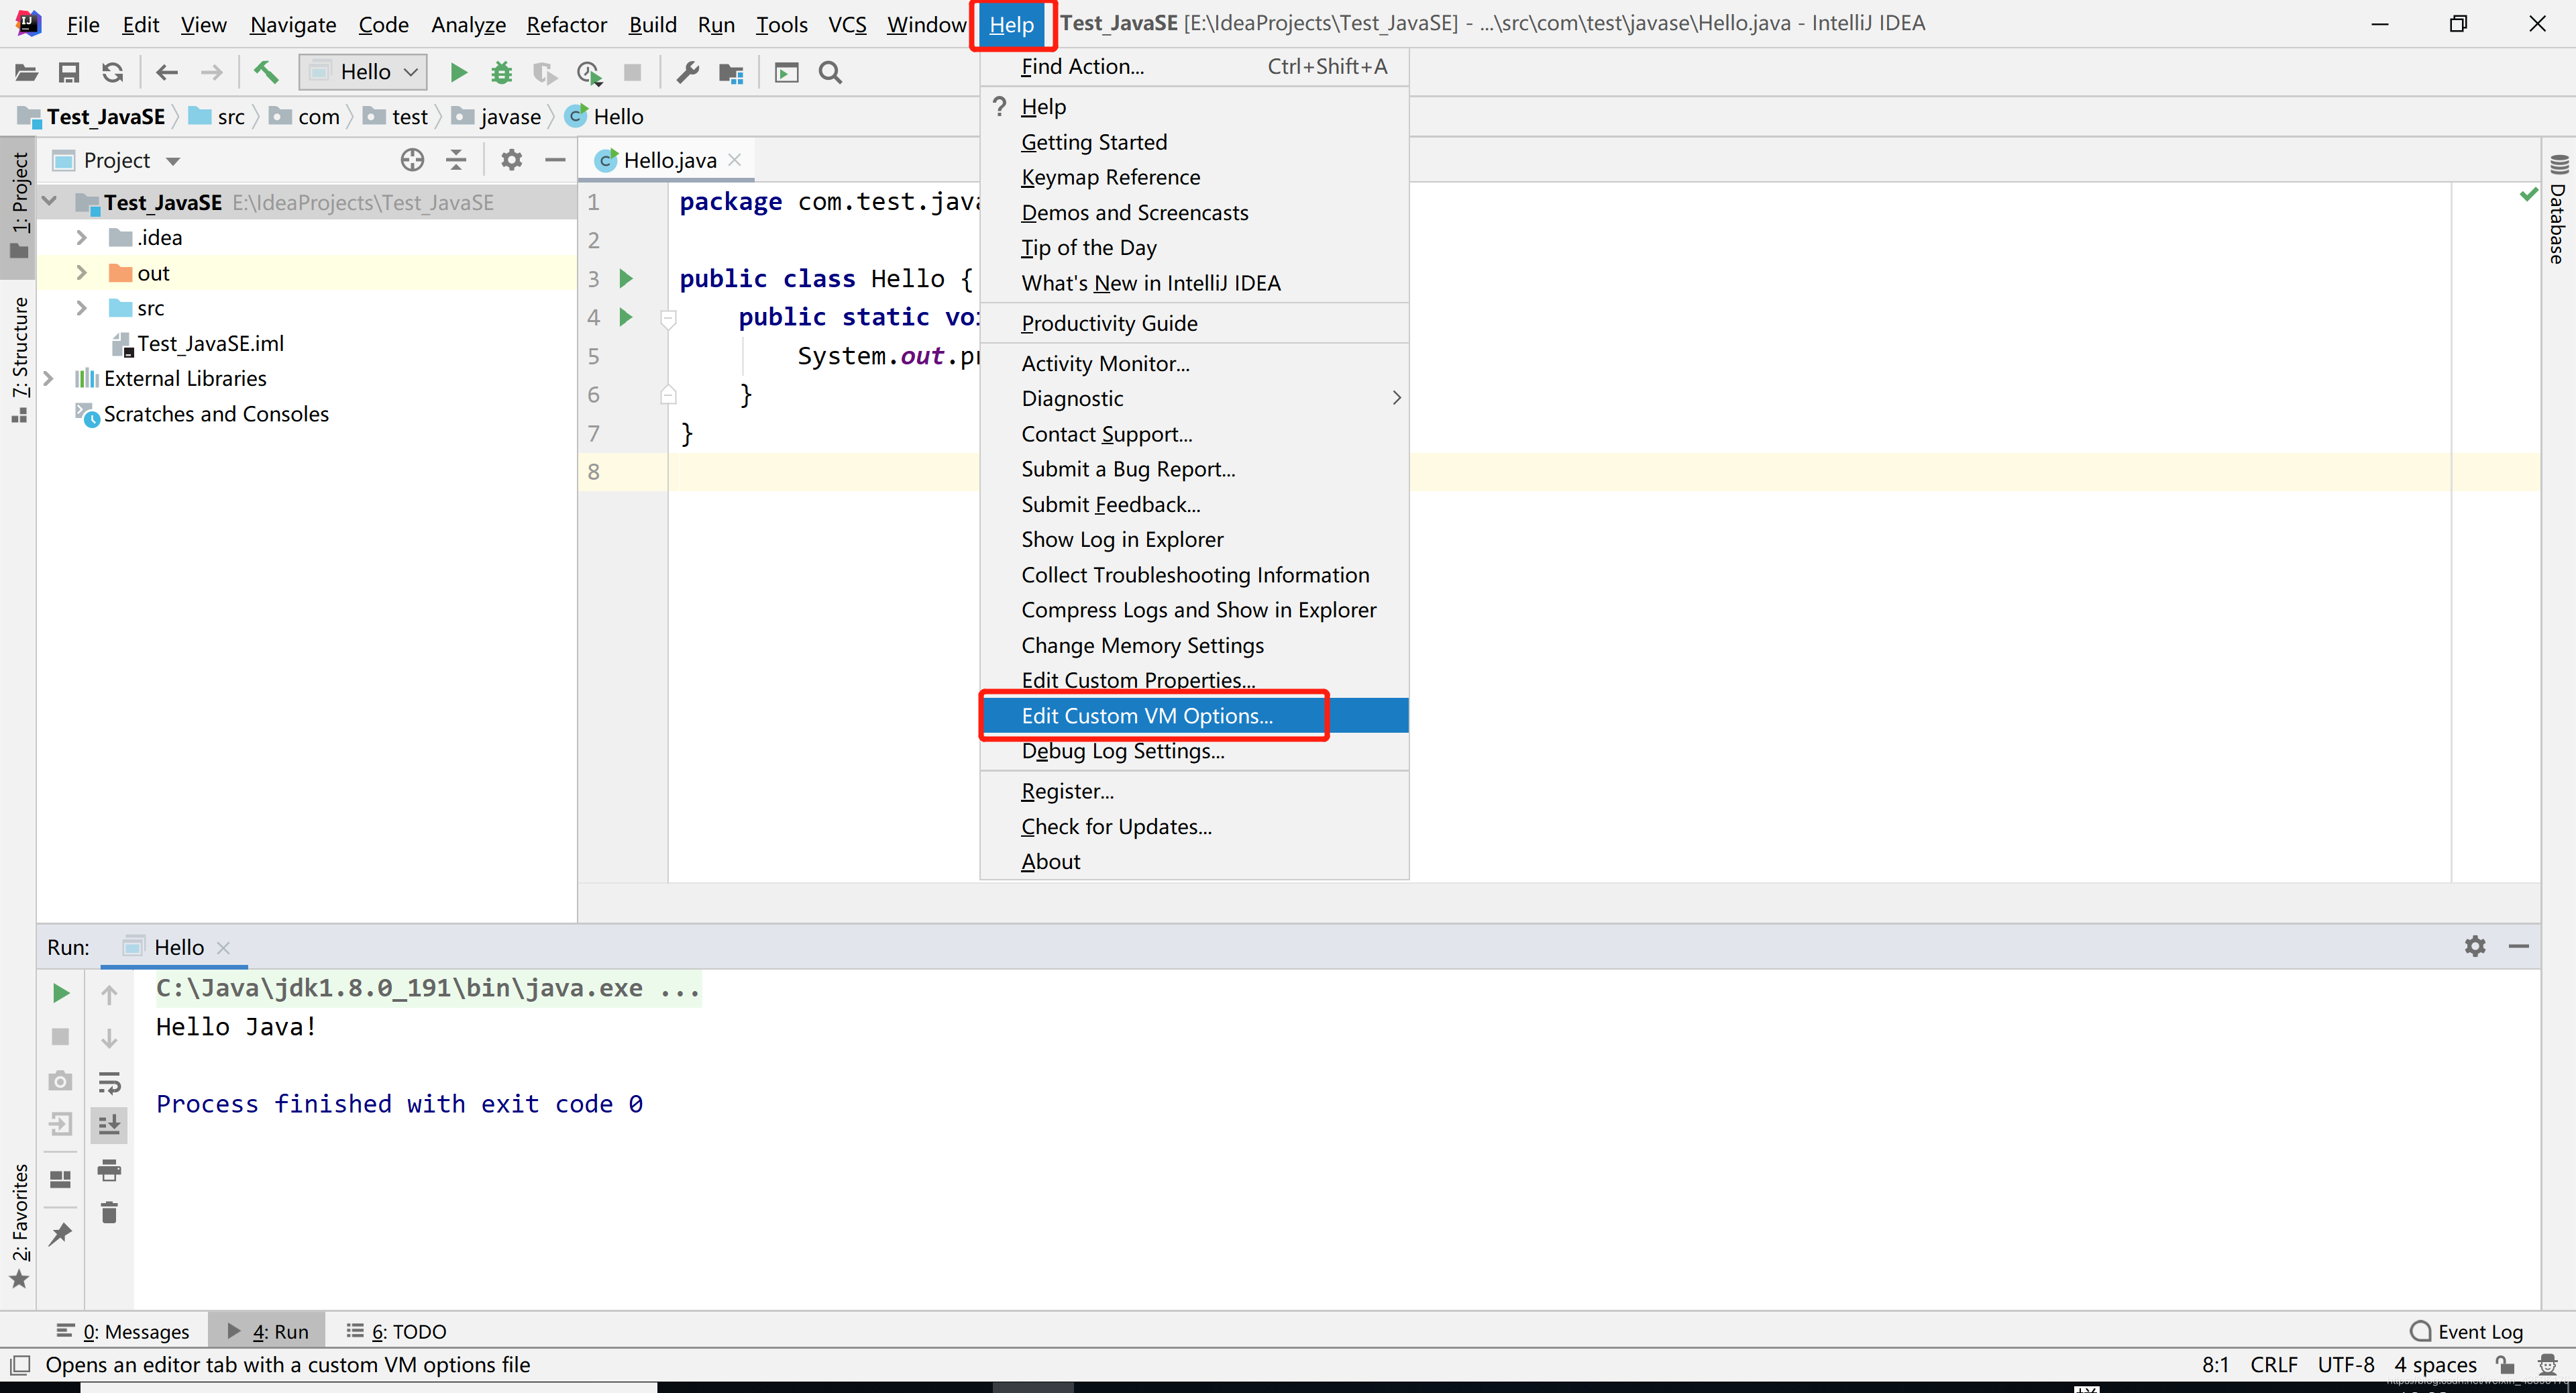Select the Debug tool icon
This screenshot has width=2576, height=1393.
click(502, 70)
